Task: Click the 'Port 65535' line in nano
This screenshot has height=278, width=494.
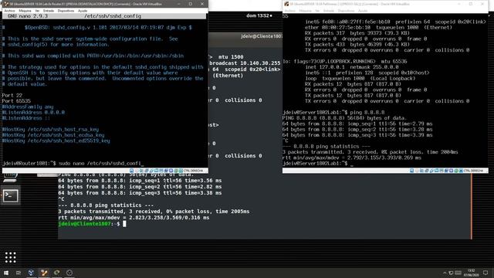Action: tap(16, 101)
